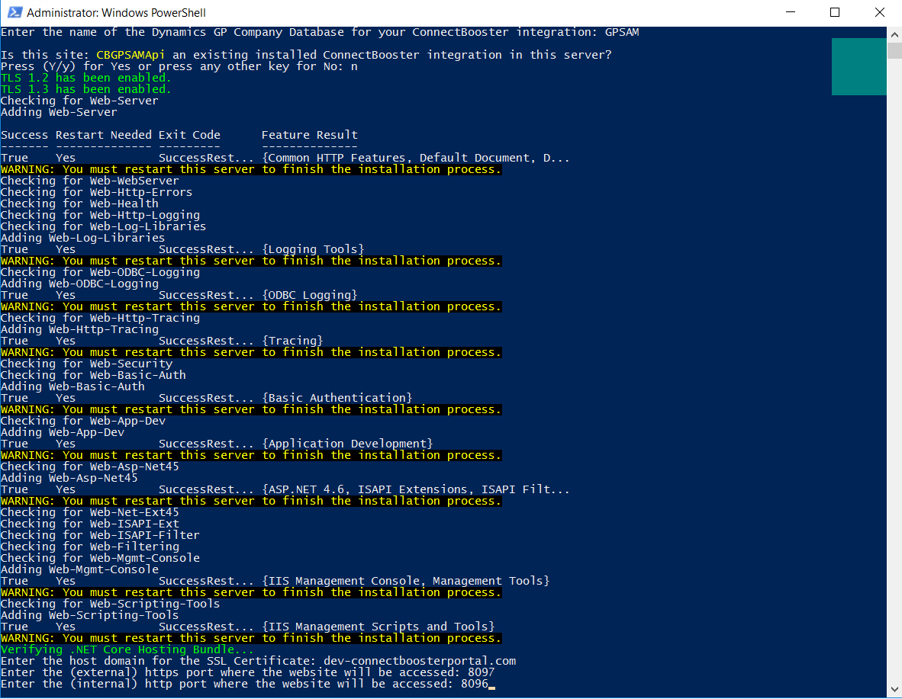The height and width of the screenshot is (699, 902).
Task: Click the PowerShell icon in title bar
Action: [x=14, y=12]
